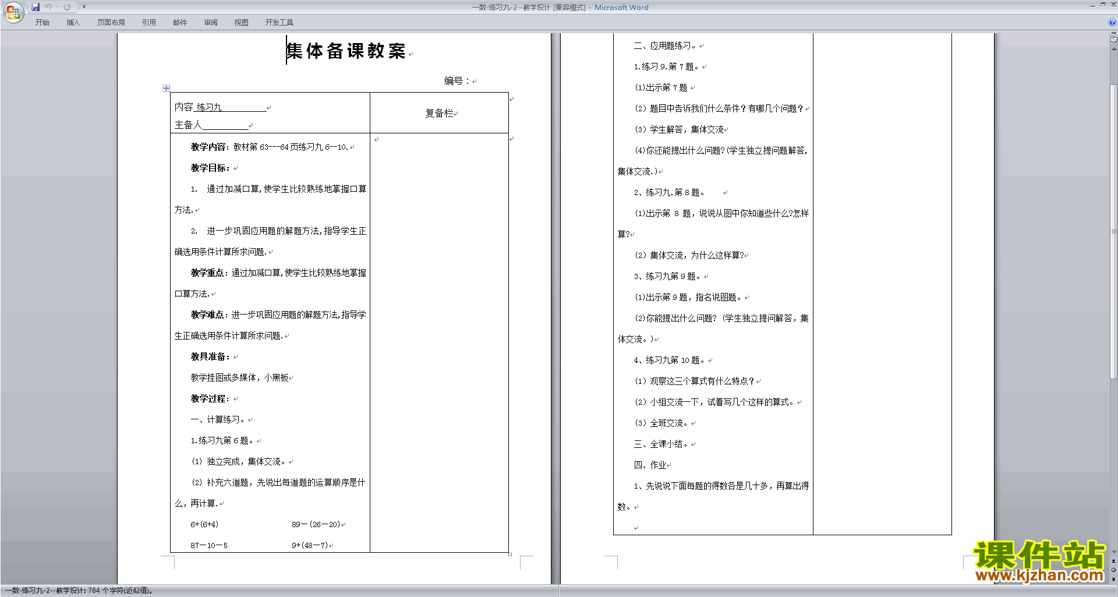Click the expression 6+(6+4)
1118x597 pixels.
coord(204,524)
